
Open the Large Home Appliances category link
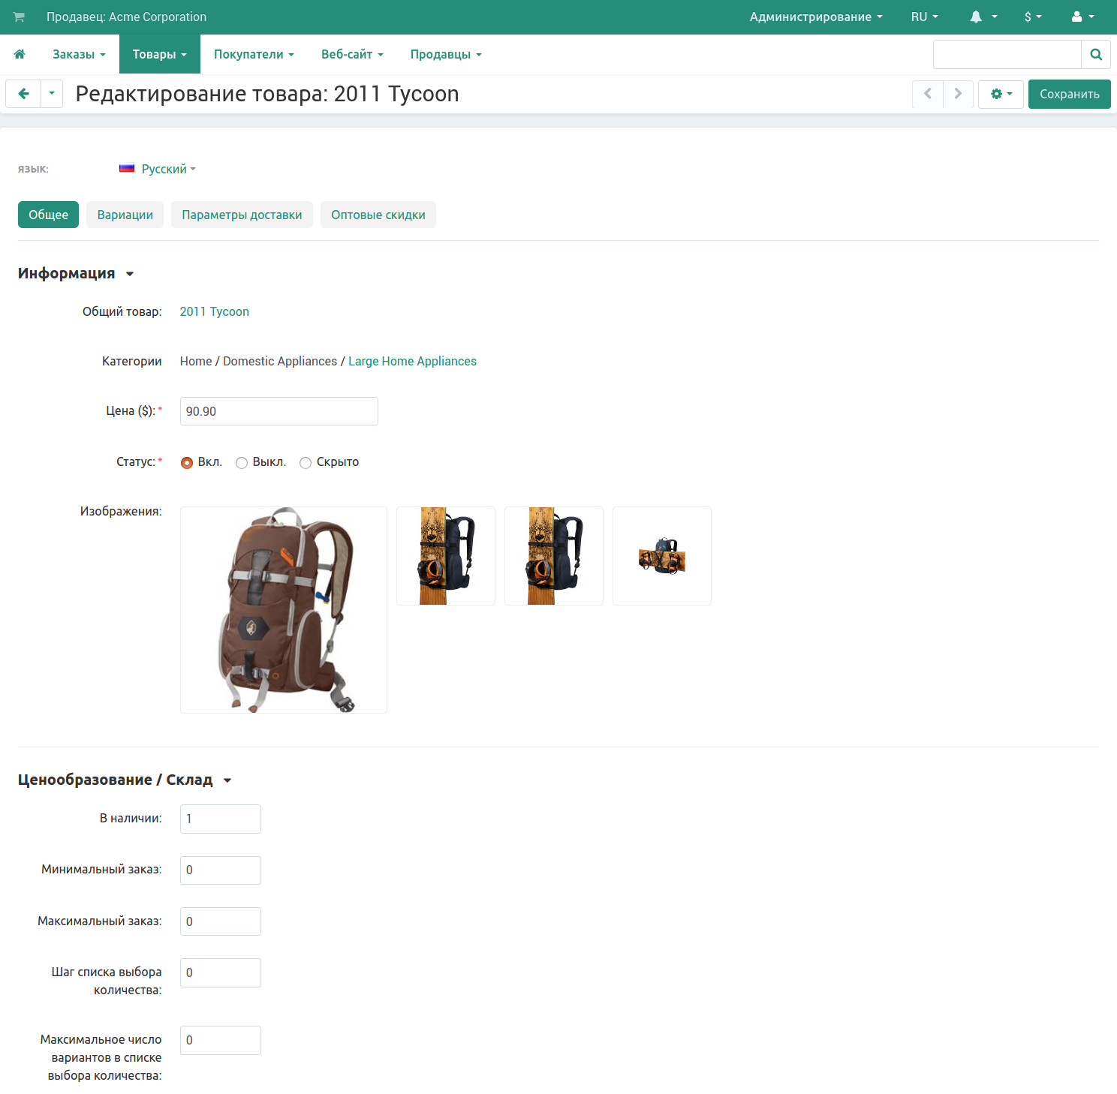point(412,361)
